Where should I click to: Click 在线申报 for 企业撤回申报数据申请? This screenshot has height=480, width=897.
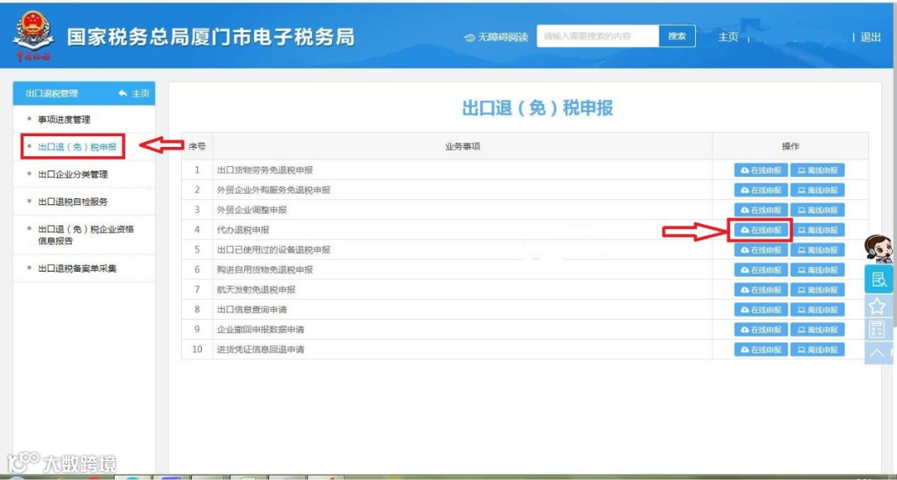[761, 330]
